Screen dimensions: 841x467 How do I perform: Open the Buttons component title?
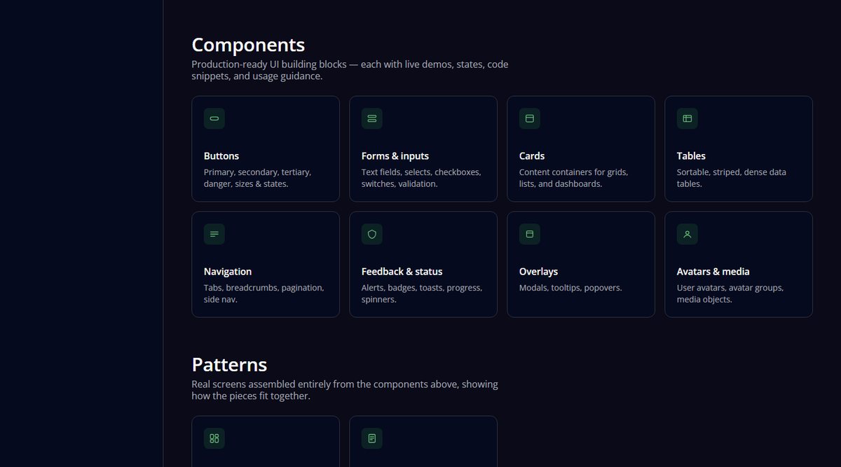click(x=221, y=156)
